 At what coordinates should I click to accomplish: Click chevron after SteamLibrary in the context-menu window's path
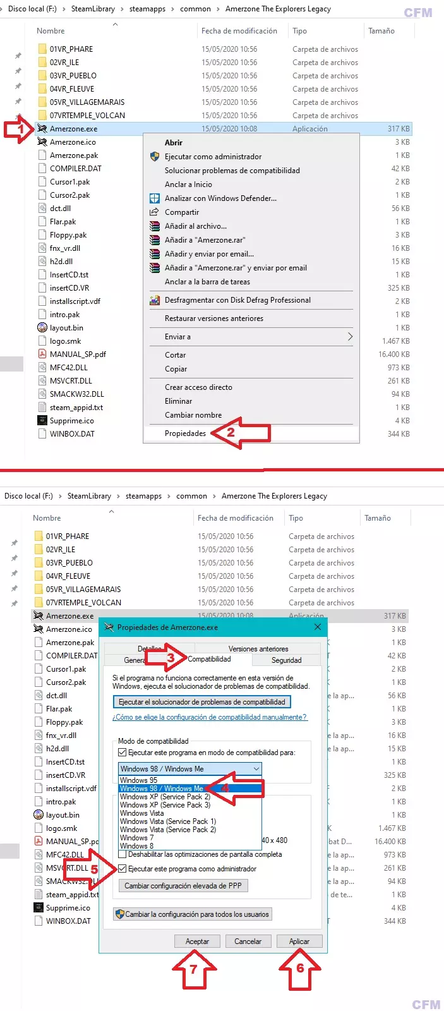122,9
